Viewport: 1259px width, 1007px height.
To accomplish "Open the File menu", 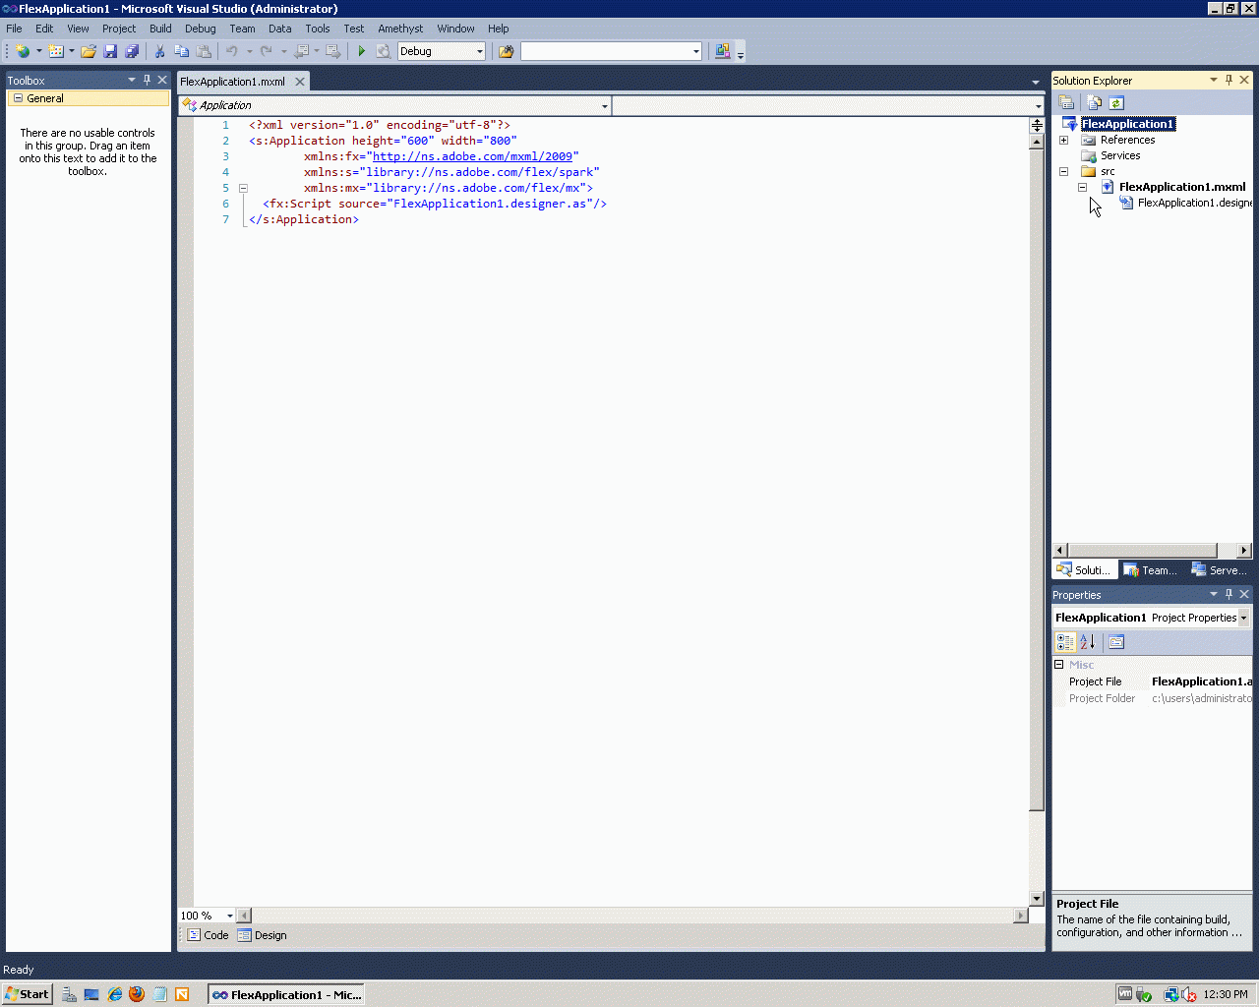I will tap(14, 29).
